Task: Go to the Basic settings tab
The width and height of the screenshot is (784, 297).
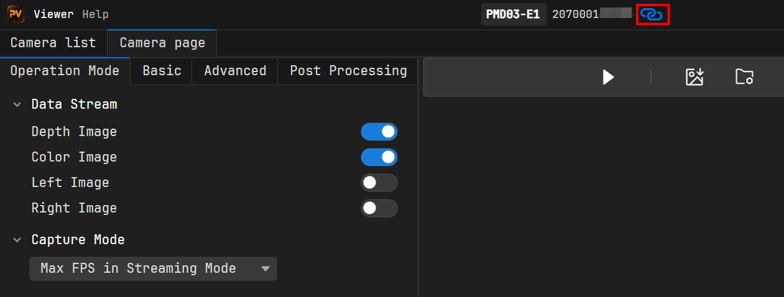Action: 162,71
